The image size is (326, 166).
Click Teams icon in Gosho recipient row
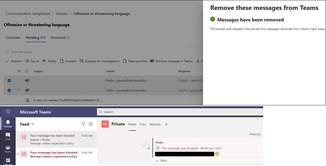[x=27, y=90]
